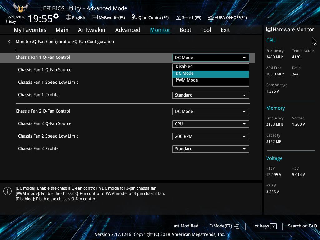Click the memory frequency value 2133 MHz
The height and width of the screenshot is (240, 320).
pyautogui.click(x=274, y=124)
